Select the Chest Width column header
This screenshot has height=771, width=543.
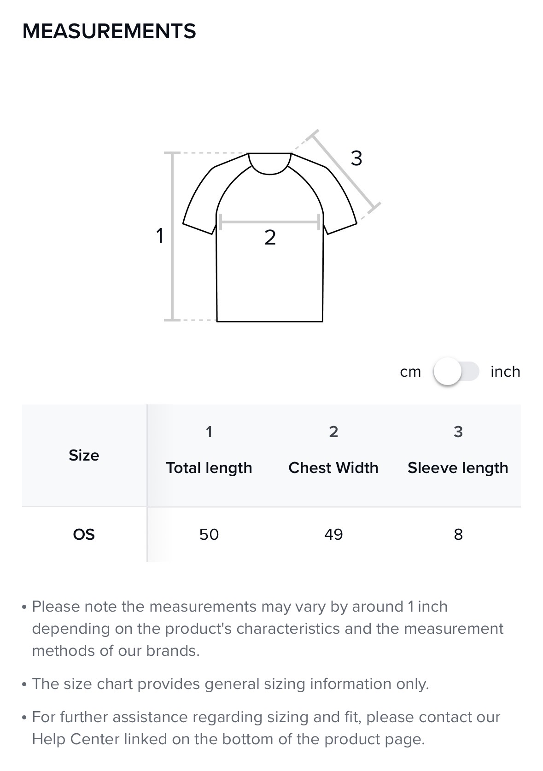(333, 467)
